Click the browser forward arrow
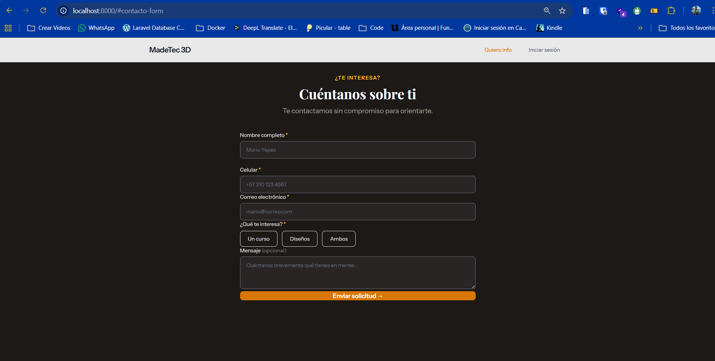 26,11
